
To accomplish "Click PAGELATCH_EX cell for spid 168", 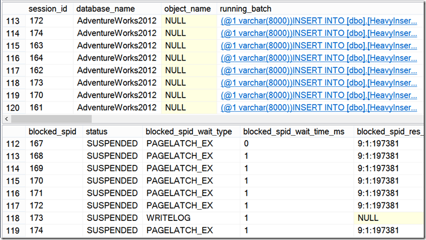I will 191,156.
